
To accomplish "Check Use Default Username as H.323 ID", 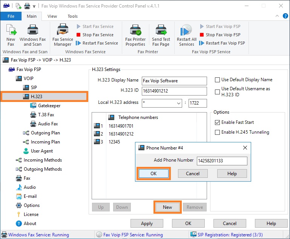I will click(x=217, y=92).
